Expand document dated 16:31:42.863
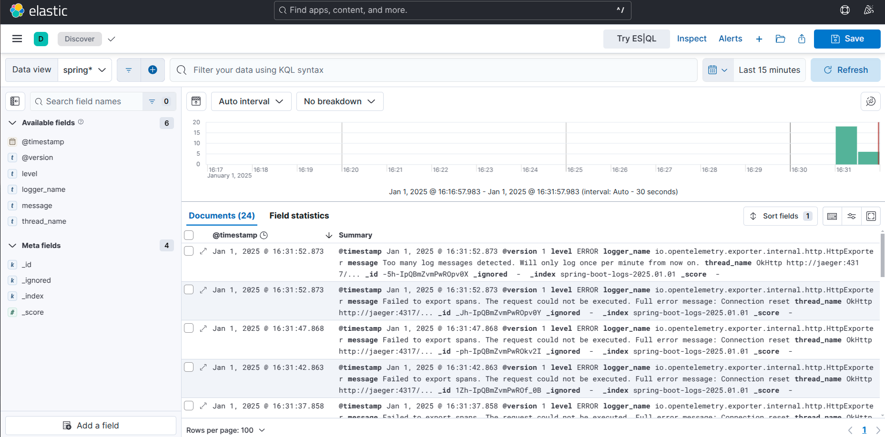The image size is (885, 437). 203,367
